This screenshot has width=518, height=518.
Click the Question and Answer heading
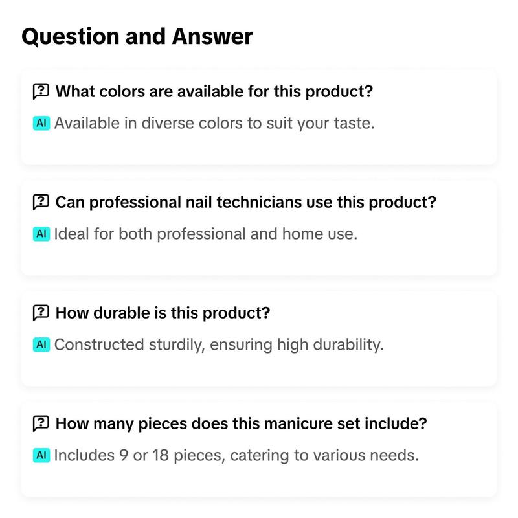[137, 36]
